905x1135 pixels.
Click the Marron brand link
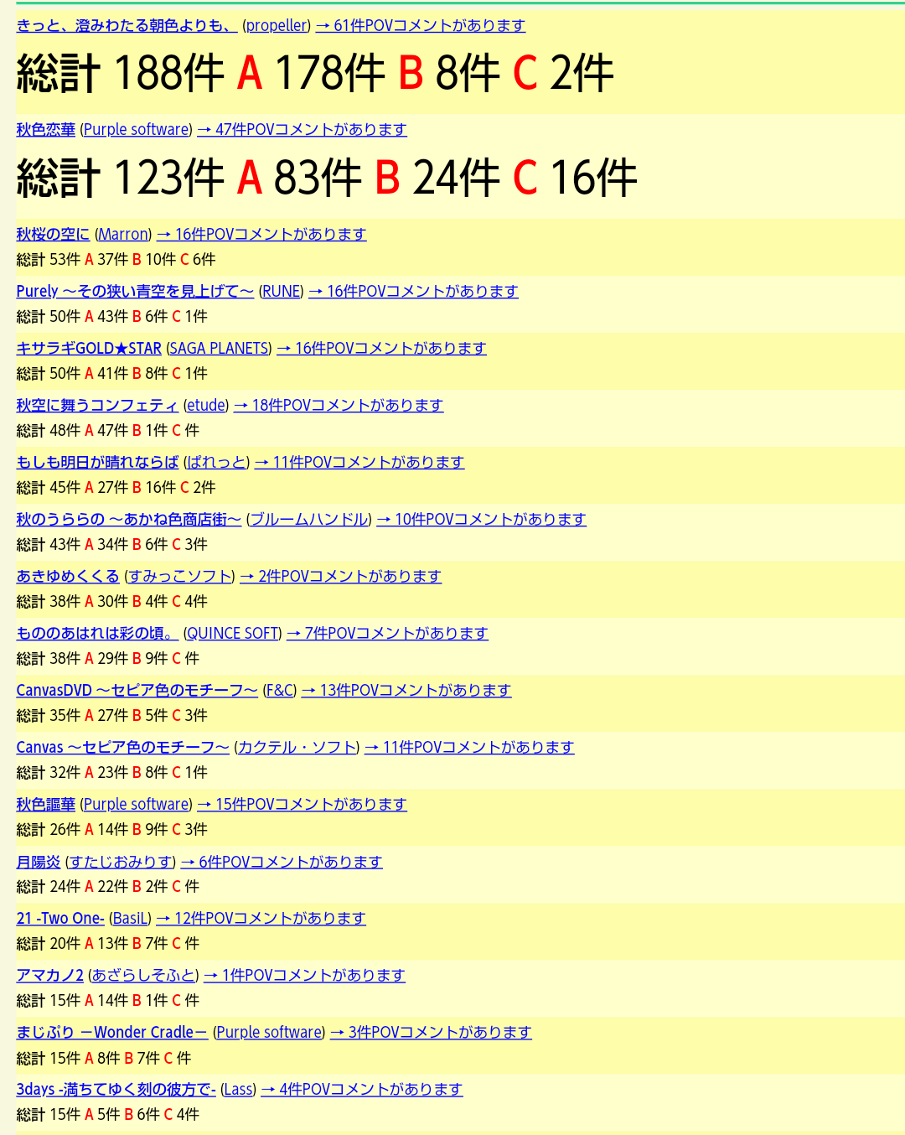coord(123,235)
